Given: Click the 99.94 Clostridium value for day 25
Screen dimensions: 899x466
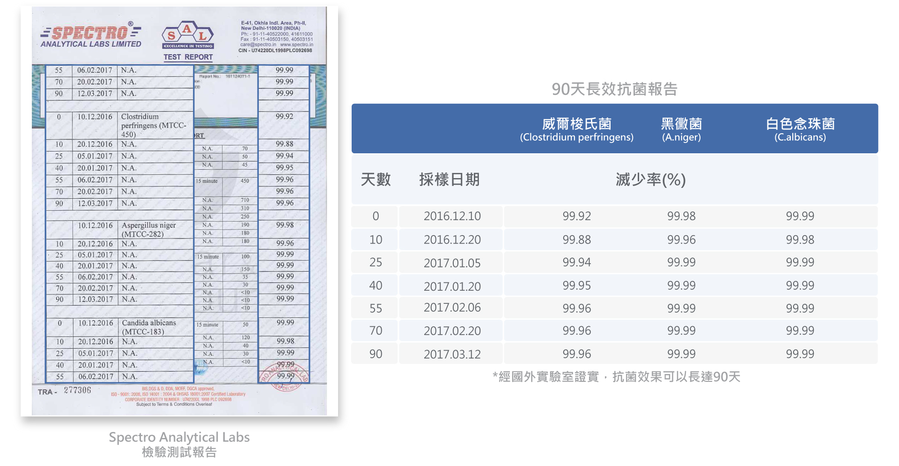Looking at the screenshot, I should [576, 263].
